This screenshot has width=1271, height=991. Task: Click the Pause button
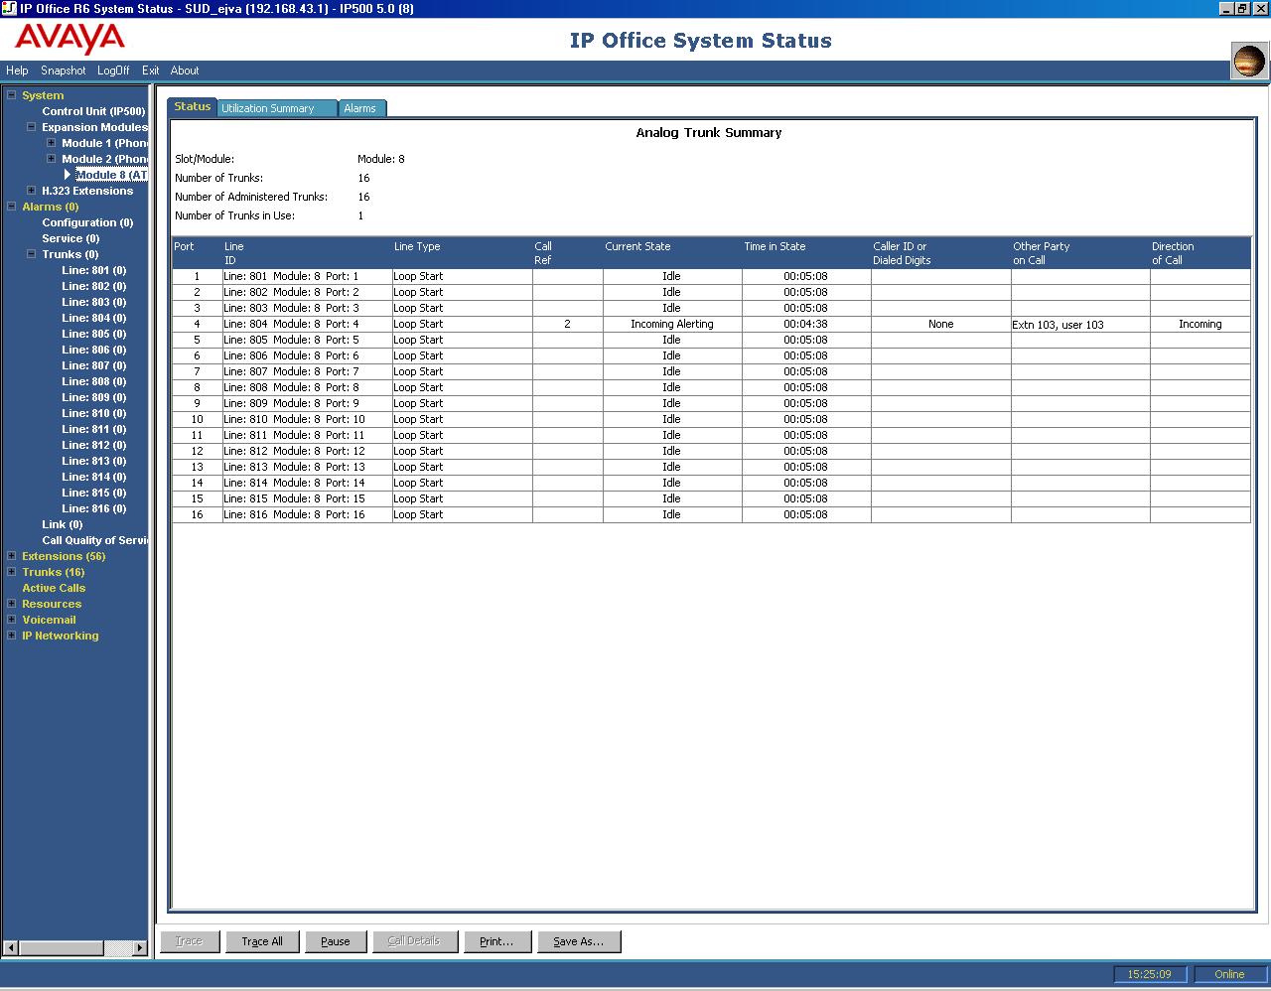point(336,941)
